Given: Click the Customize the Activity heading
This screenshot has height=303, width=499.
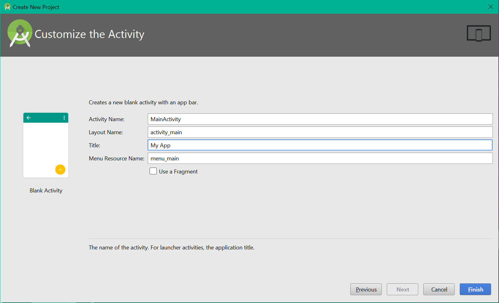Looking at the screenshot, I should coord(89,34).
